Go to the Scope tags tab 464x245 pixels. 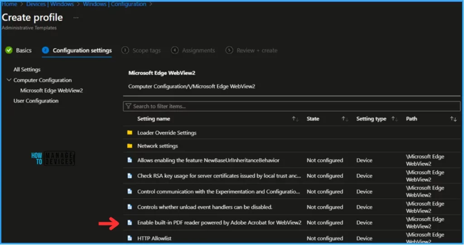[x=146, y=51]
